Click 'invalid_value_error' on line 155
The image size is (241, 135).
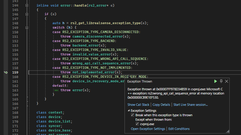tap(91, 54)
